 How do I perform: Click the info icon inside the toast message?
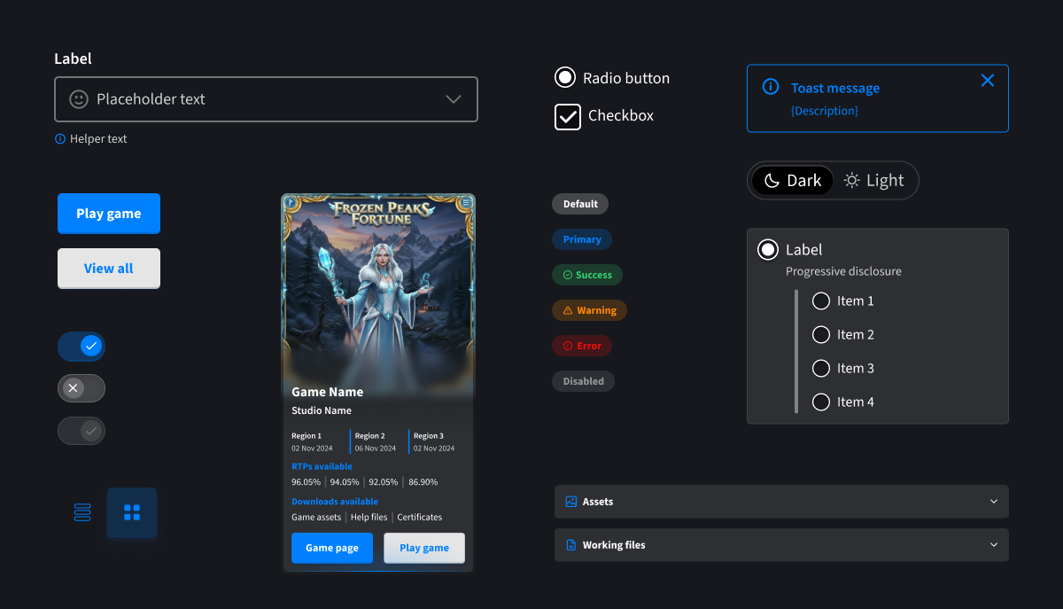point(771,87)
